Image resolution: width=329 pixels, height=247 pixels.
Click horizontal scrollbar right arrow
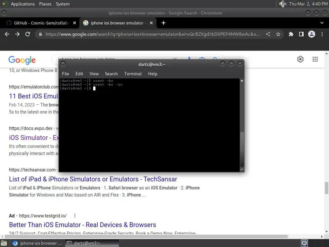point(322,236)
